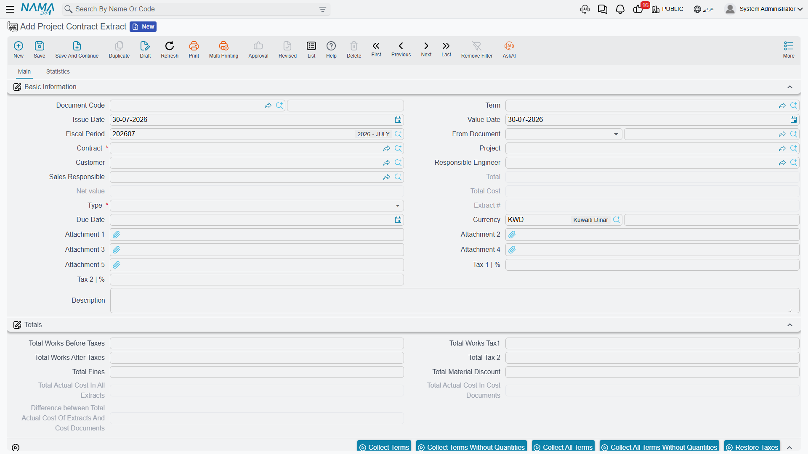The width and height of the screenshot is (808, 454).
Task: Search for a Contract with lookup icon
Action: 398,148
